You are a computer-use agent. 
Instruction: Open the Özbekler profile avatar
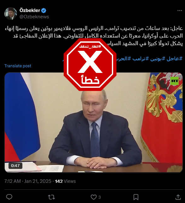11,14
